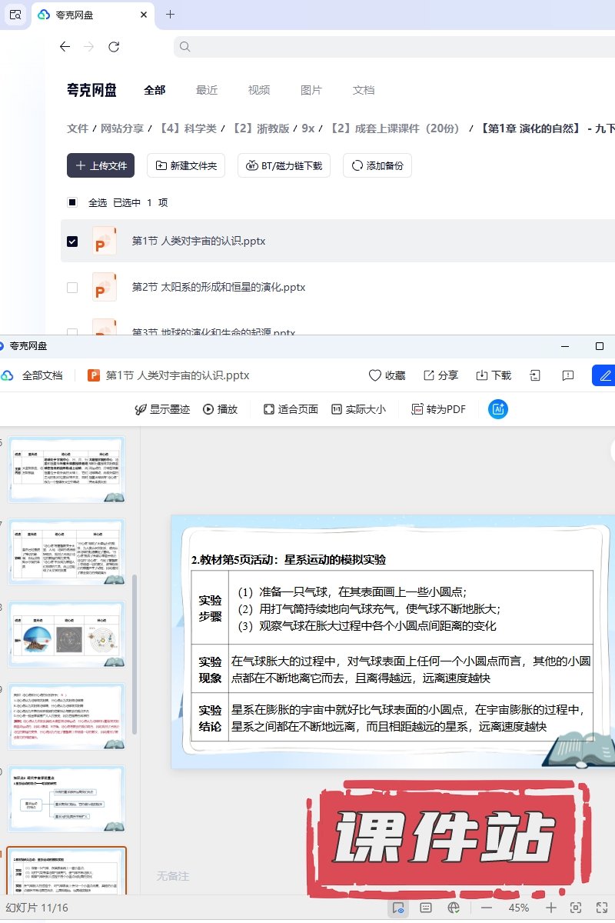Click the zoom in plus icon
Screen dimensions: 615x923
click(551, 908)
